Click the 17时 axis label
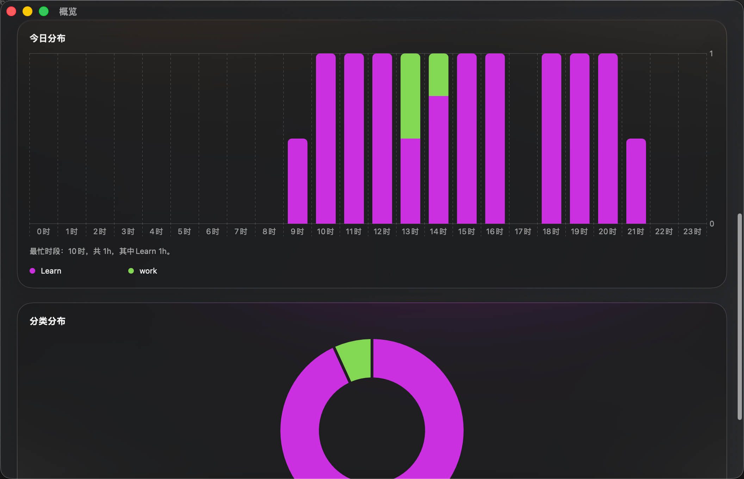The image size is (744, 479). point(523,231)
